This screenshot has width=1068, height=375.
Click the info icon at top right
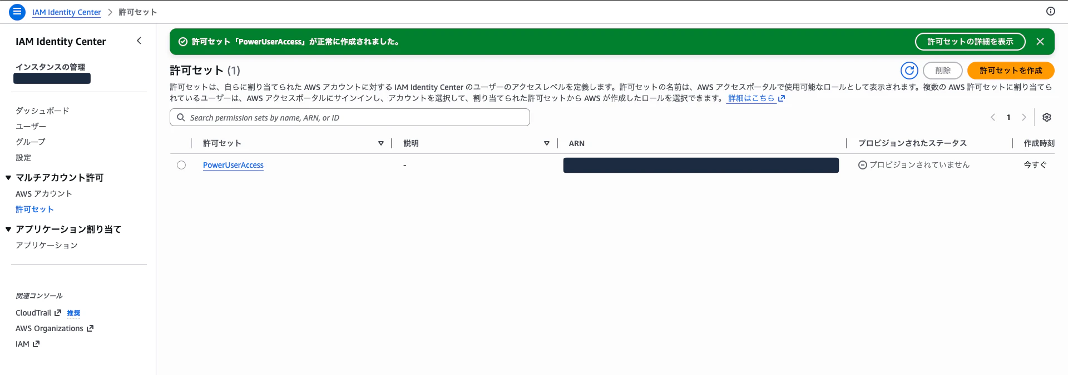1051,11
